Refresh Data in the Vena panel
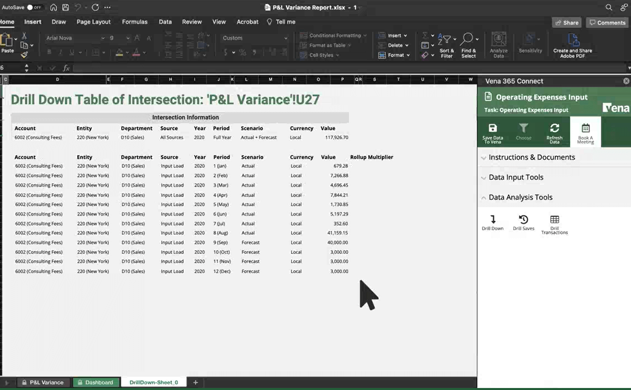Viewport: 631px width, 390px height. (554, 131)
